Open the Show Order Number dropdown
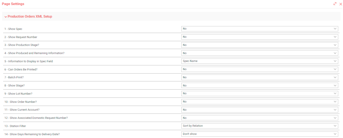This screenshot has width=343, height=138. coord(260,102)
